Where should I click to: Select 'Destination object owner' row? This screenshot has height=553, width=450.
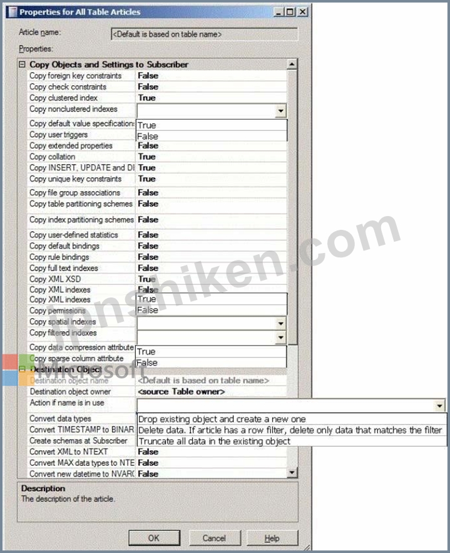tap(157, 391)
